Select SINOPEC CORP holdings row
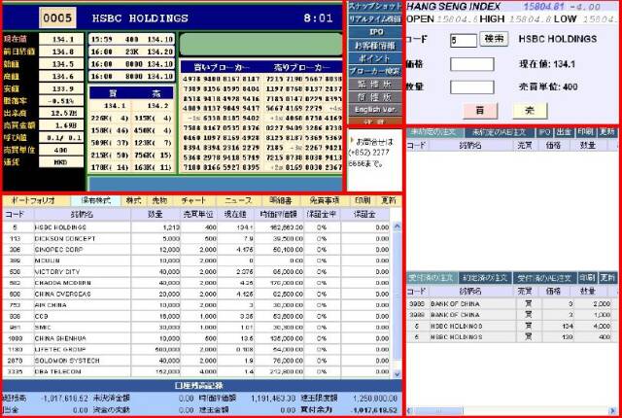The width and height of the screenshot is (622, 418). [x=196, y=250]
